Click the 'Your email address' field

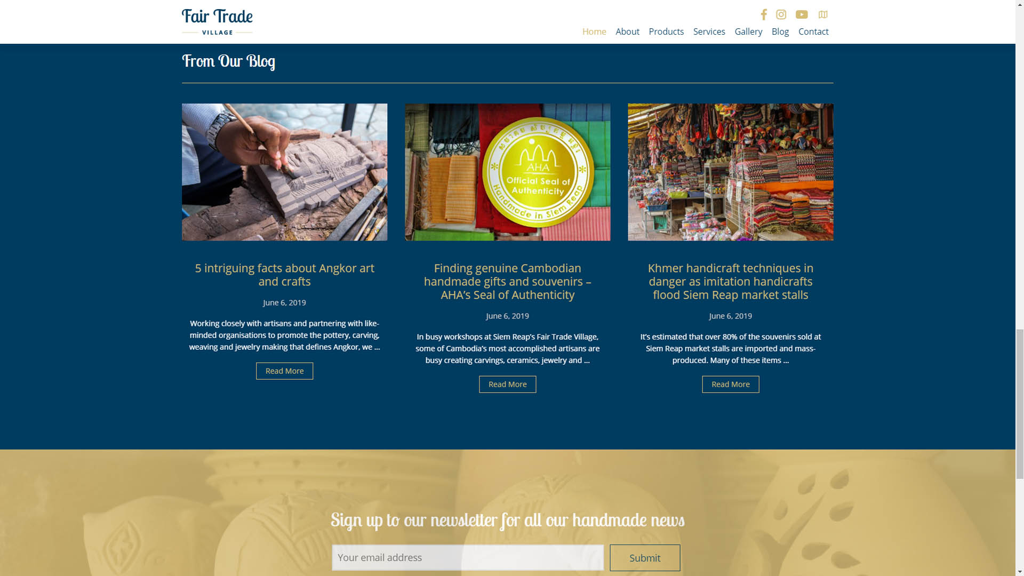(x=468, y=557)
